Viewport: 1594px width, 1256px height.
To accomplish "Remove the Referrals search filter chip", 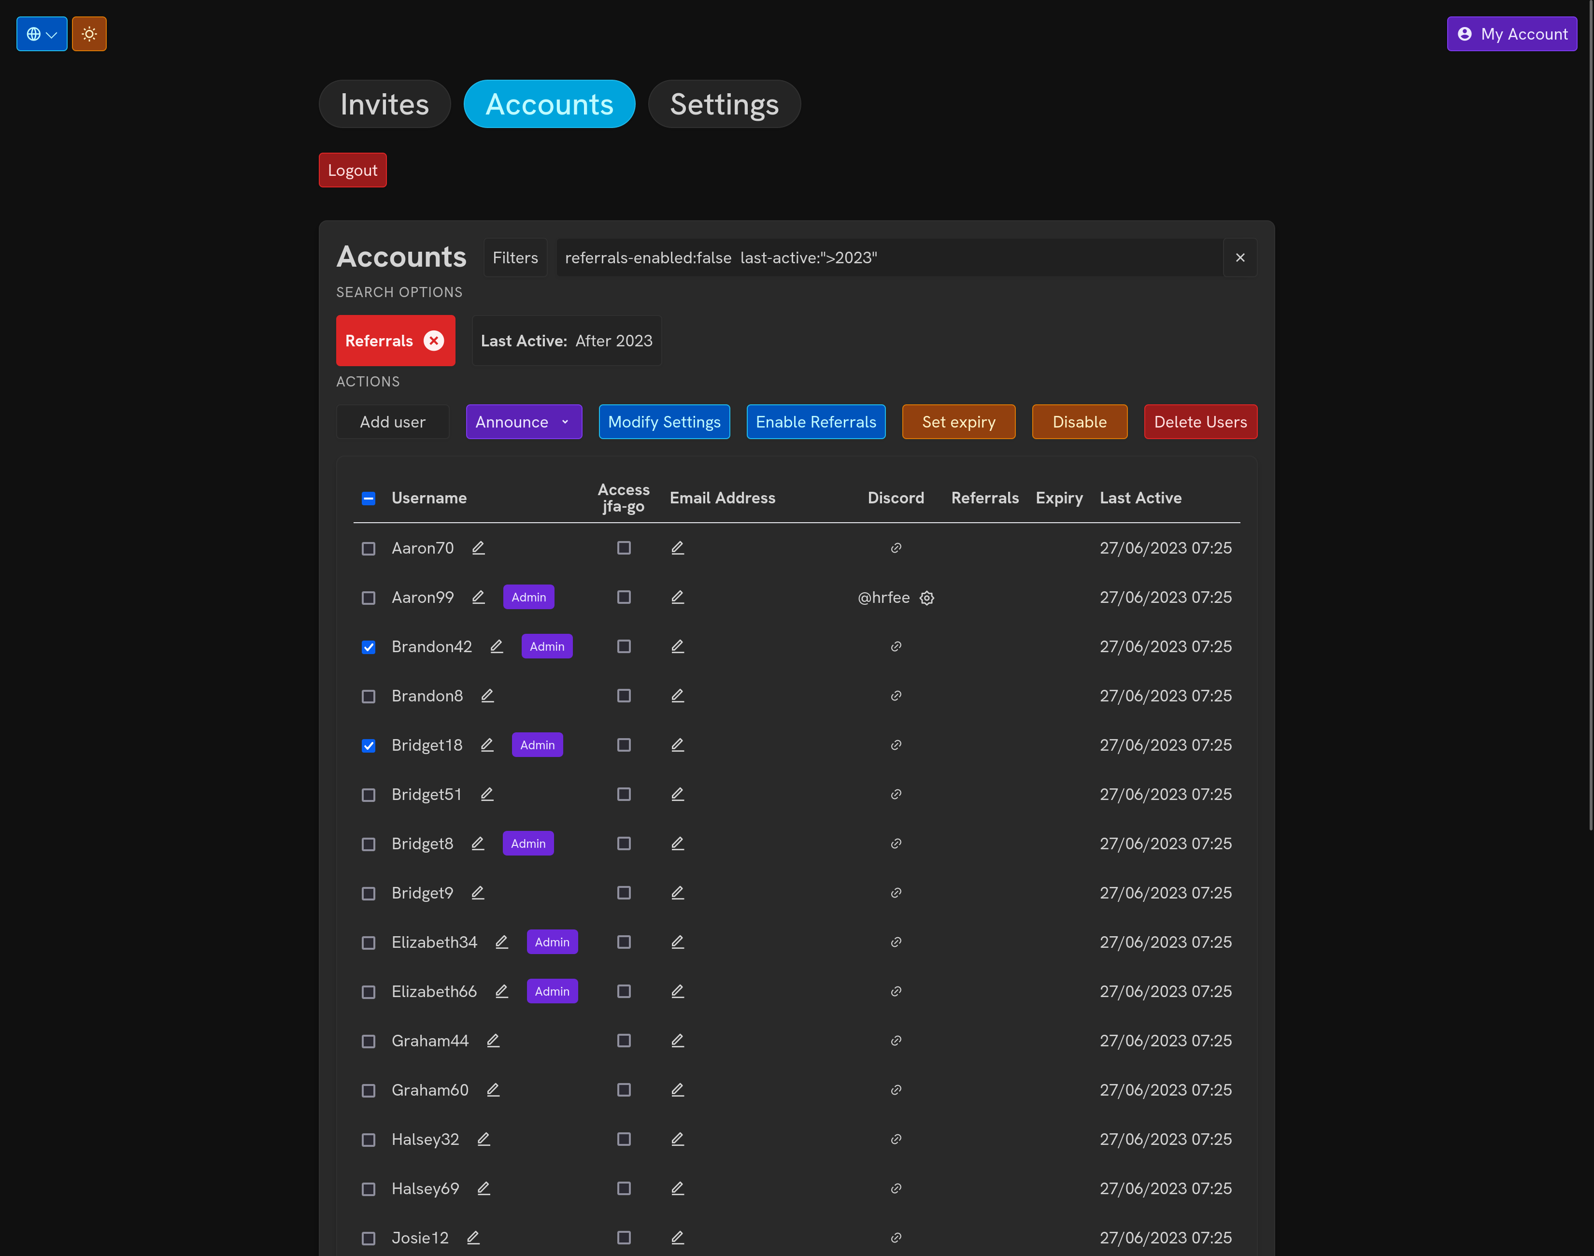I will pos(434,340).
